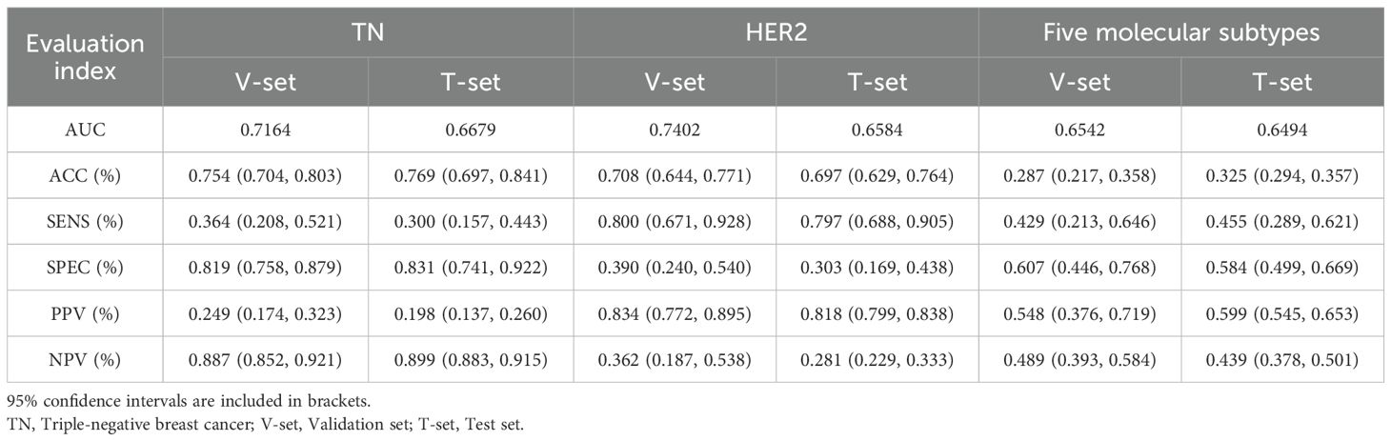Image resolution: width=1391 pixels, height=441 pixels.
Task: Select the HER2 column group header
Action: 776,33
